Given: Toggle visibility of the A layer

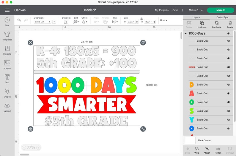Looking at the screenshot, I should tap(229, 93).
